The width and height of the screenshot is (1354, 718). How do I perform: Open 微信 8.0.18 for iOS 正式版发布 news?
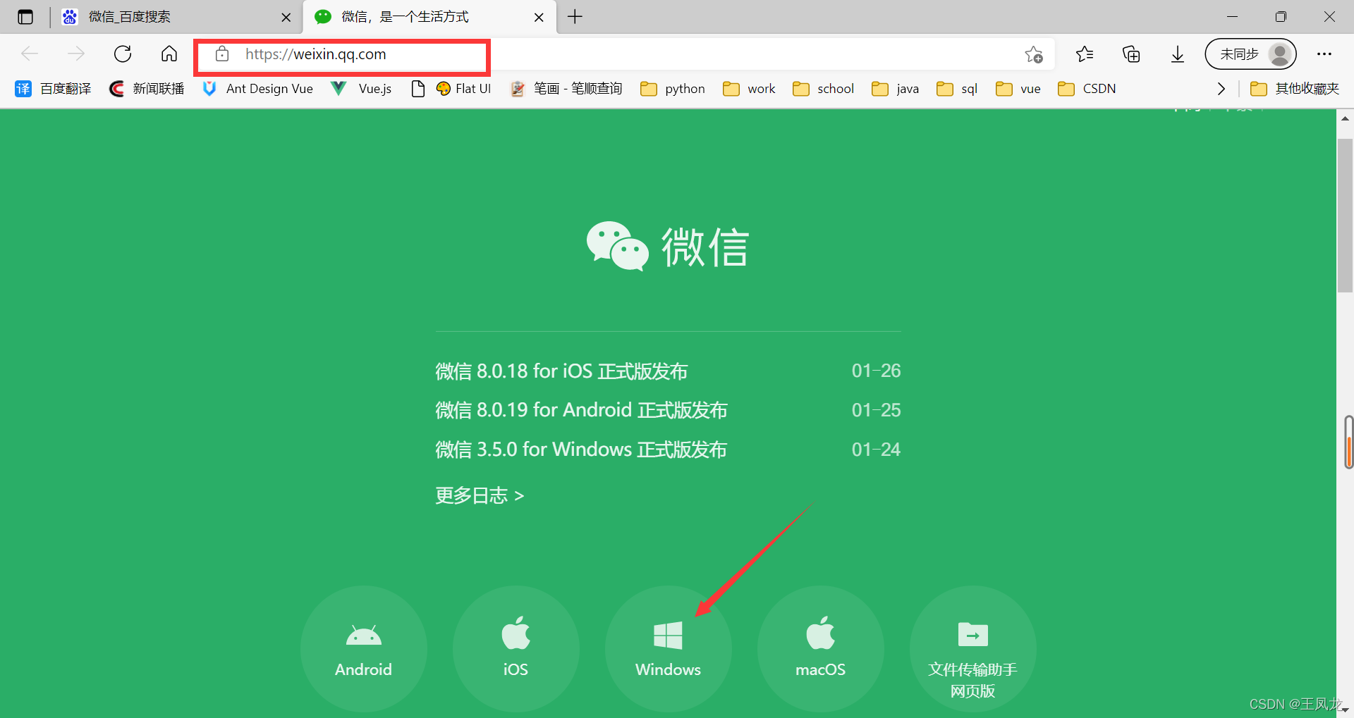561,371
